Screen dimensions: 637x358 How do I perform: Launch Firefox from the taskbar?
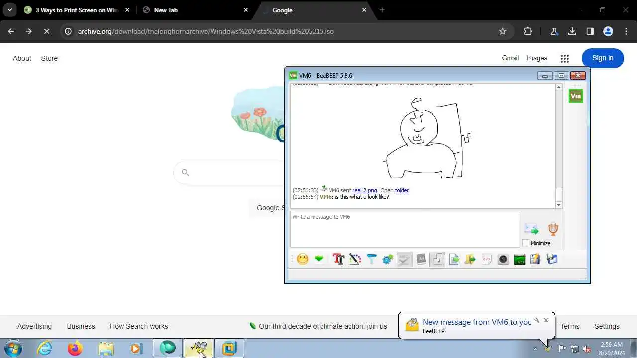(75, 348)
